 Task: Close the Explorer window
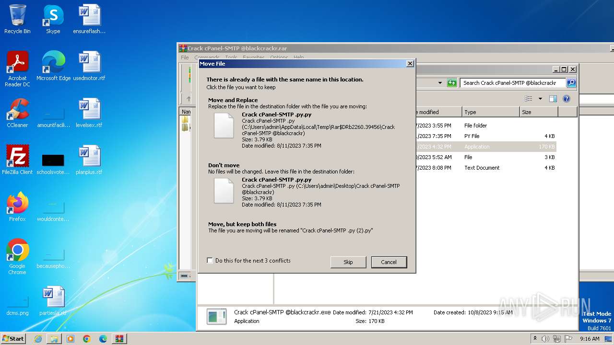572,69
